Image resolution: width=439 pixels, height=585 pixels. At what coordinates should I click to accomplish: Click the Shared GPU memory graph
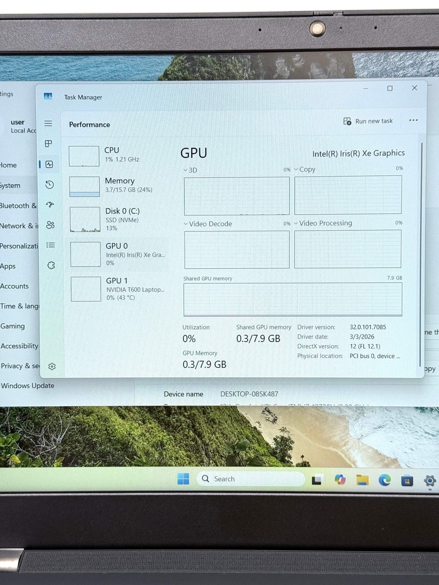click(293, 299)
